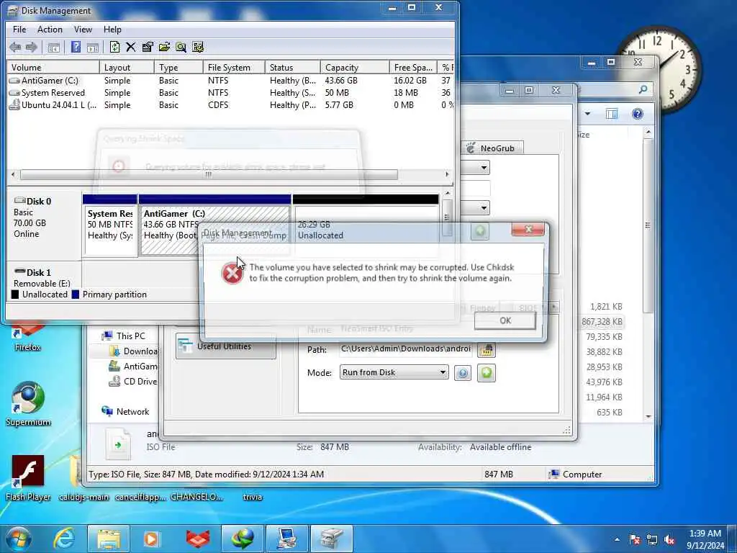Click Explorer file list scroll-down arrow
This screenshot has width=737, height=553.
(648, 416)
